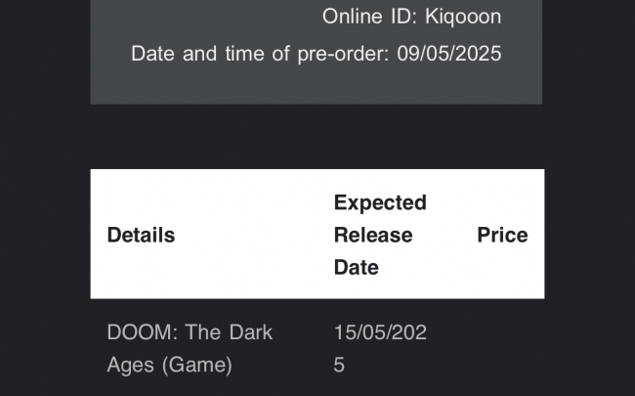
Task: Click the 15/05/202 release date line
Action: click(x=380, y=332)
